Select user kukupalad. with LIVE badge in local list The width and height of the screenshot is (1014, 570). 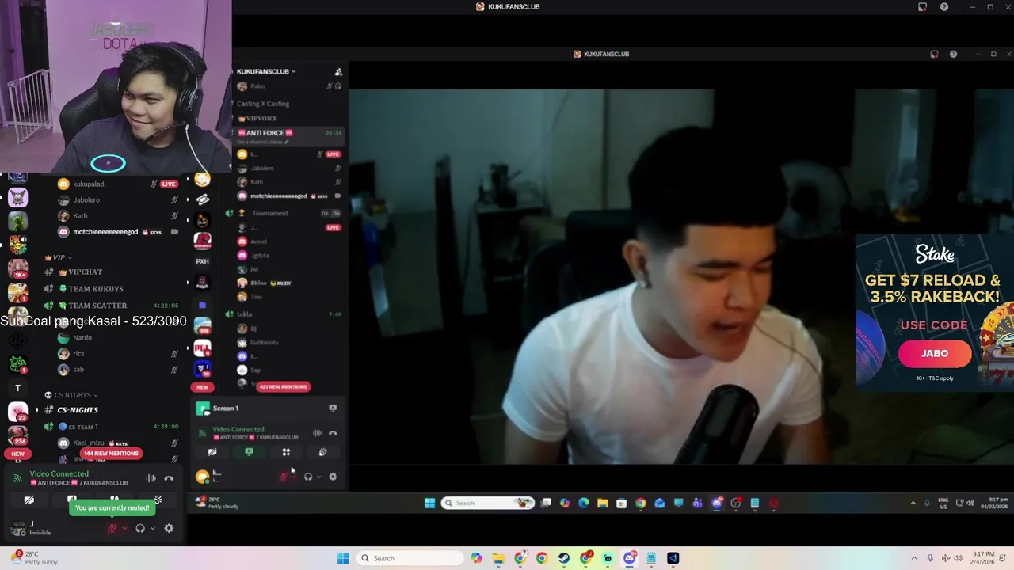pos(117,184)
